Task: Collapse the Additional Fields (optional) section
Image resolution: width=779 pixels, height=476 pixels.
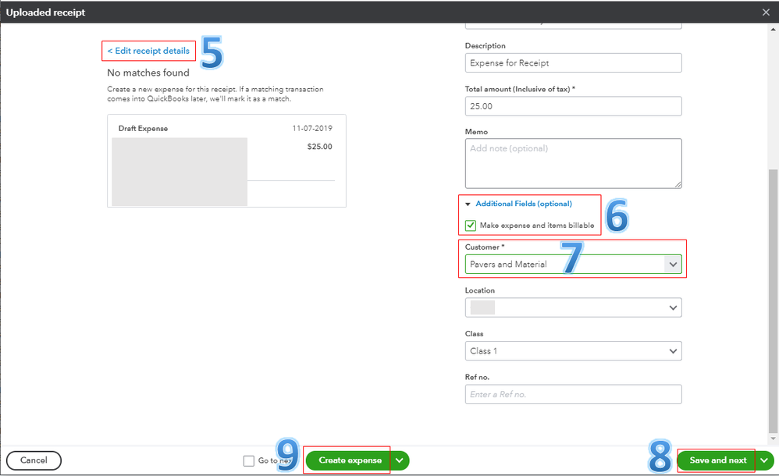Action: click(518, 204)
